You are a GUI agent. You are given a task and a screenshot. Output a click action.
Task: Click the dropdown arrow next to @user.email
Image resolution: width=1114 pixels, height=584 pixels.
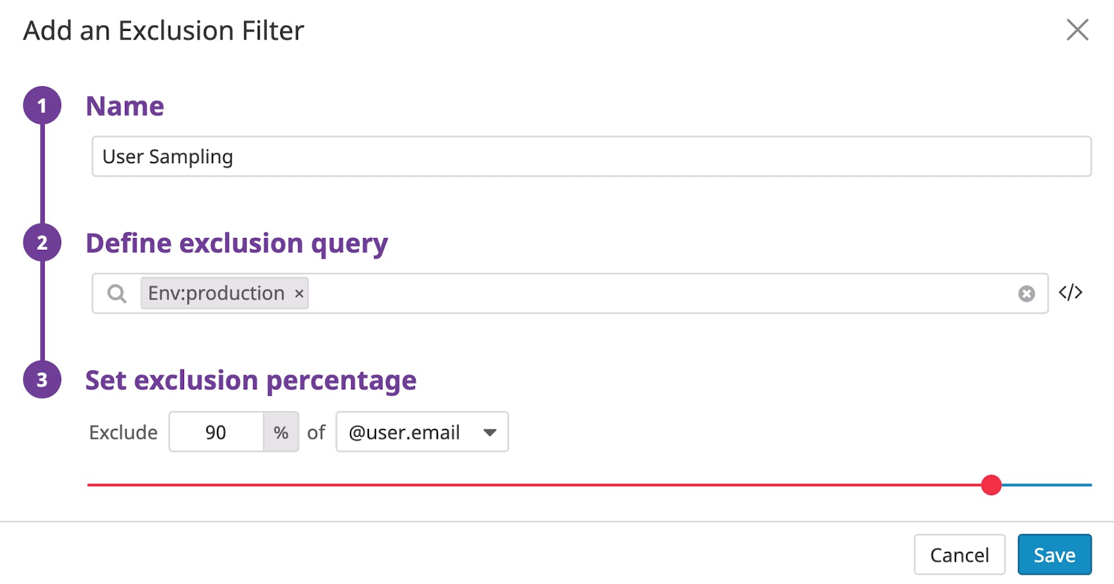489,433
